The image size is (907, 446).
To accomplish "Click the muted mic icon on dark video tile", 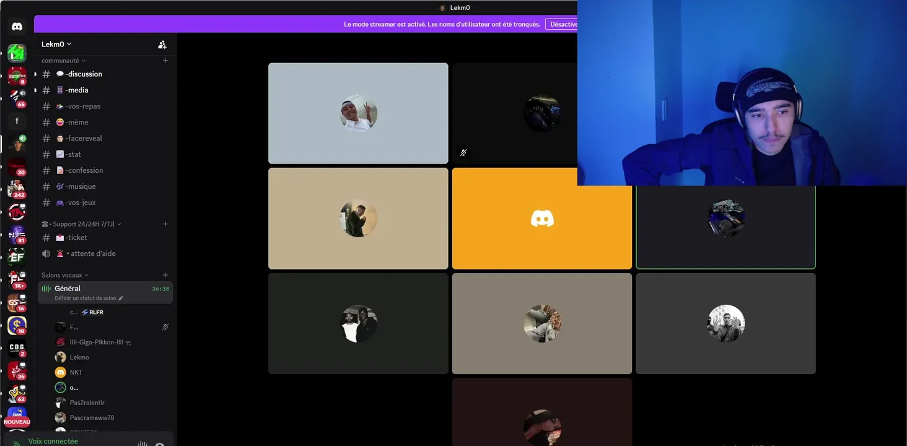I will click(463, 152).
